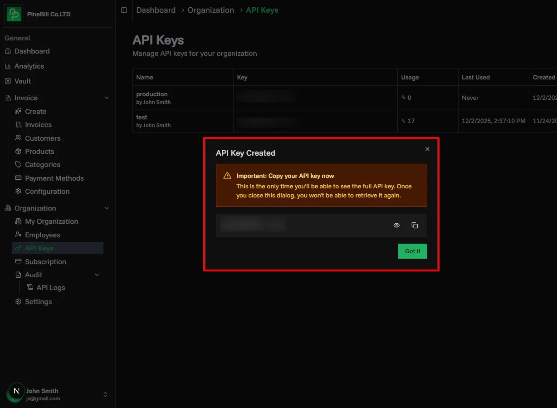The width and height of the screenshot is (557, 408).
Task: Open Analytics from the sidebar icon
Action: coord(9,66)
